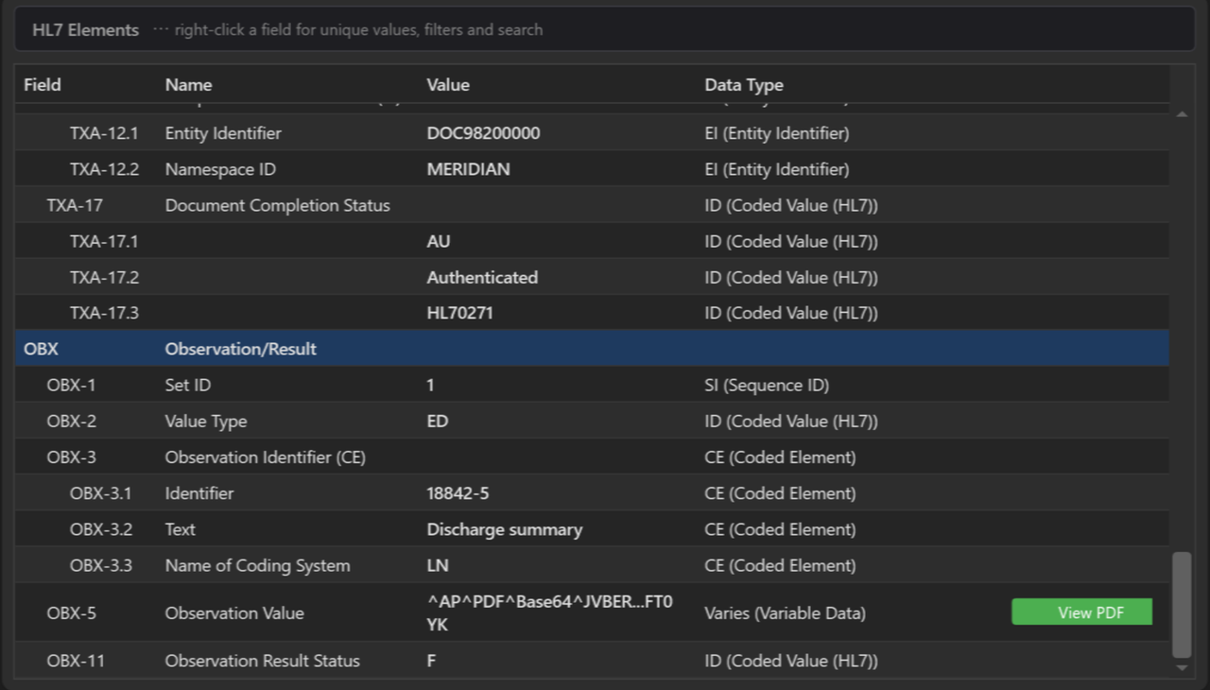Viewport: 1210px width, 690px height.
Task: Select the OBX-1 field cell
Action: coord(71,385)
